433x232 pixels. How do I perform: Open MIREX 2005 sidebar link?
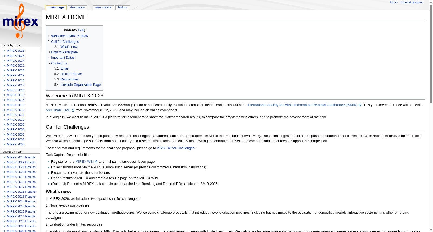coord(16,144)
